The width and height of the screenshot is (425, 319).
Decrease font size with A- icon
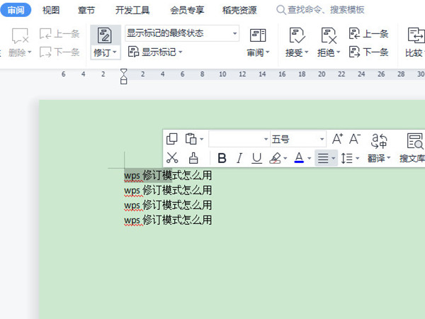pyautogui.click(x=355, y=139)
